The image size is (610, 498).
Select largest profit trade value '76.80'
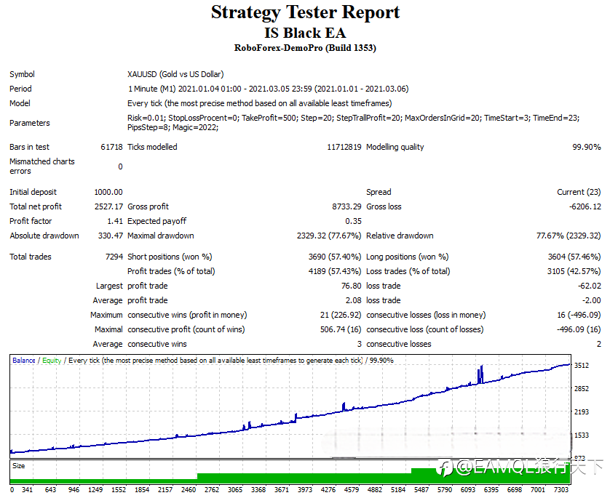tap(352, 286)
